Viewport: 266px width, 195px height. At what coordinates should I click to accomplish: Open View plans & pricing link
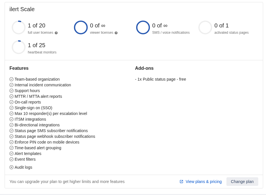204,182
